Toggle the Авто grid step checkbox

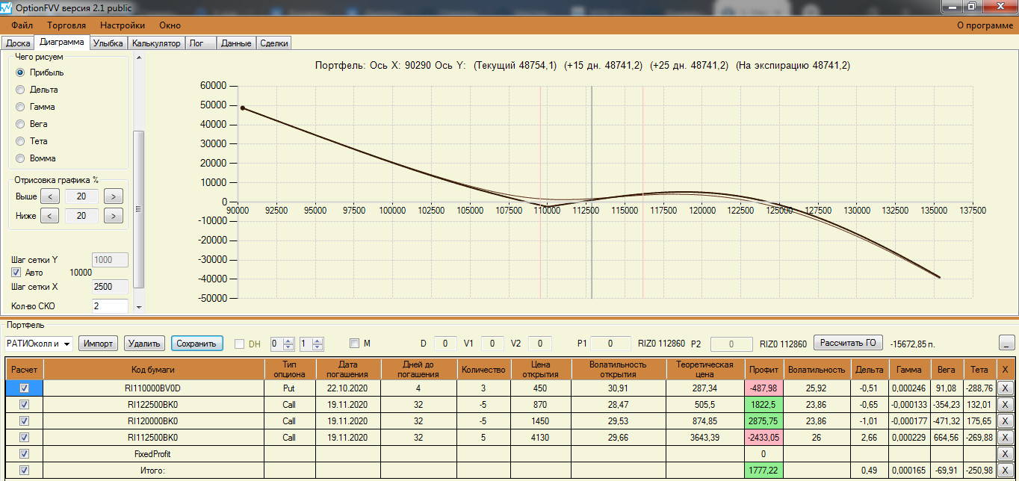(x=16, y=273)
